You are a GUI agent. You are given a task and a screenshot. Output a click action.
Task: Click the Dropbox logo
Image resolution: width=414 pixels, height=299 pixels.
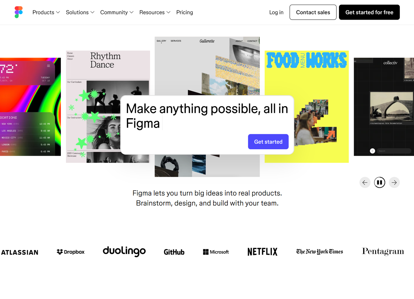click(x=71, y=252)
